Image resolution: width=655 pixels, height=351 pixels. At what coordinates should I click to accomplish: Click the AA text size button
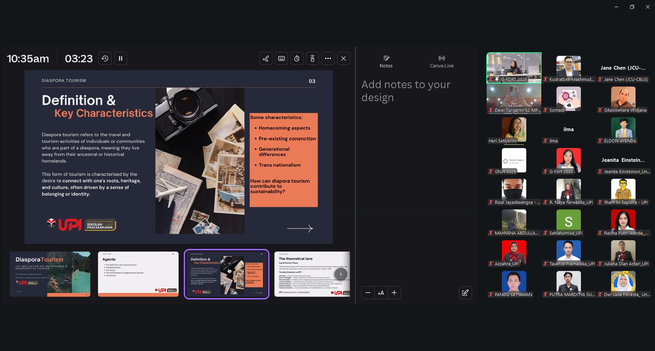[381, 293]
